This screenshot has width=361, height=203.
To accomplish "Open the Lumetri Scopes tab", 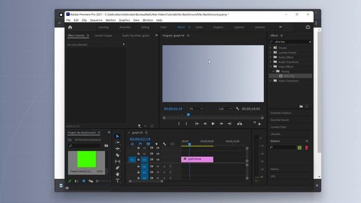I will [x=103, y=36].
